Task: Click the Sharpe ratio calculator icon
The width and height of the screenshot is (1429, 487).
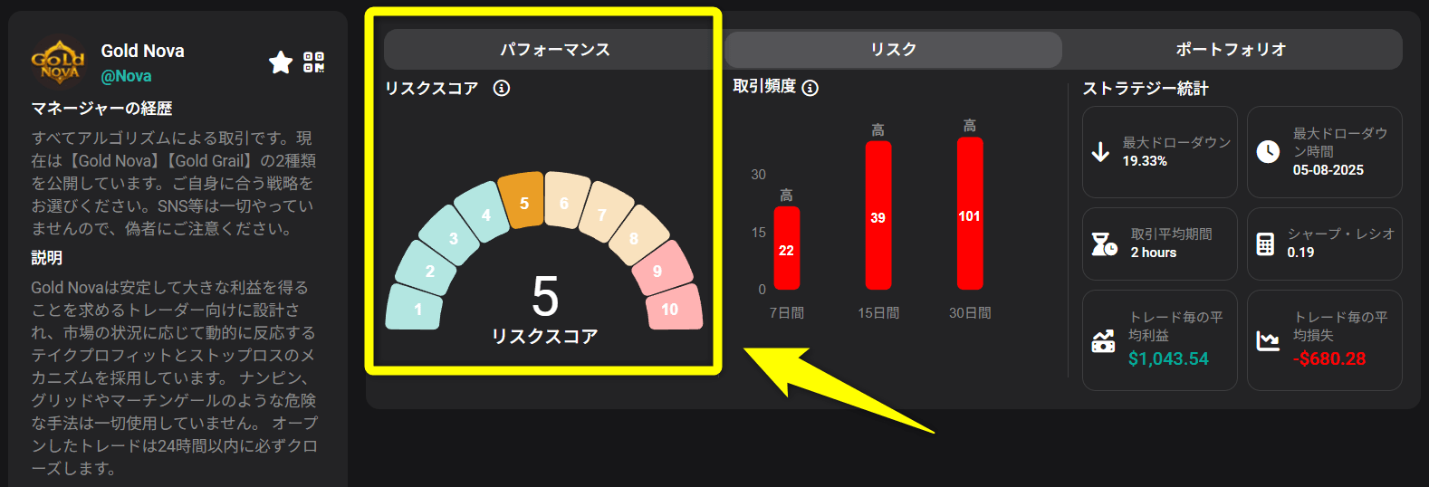Action: click(1265, 243)
